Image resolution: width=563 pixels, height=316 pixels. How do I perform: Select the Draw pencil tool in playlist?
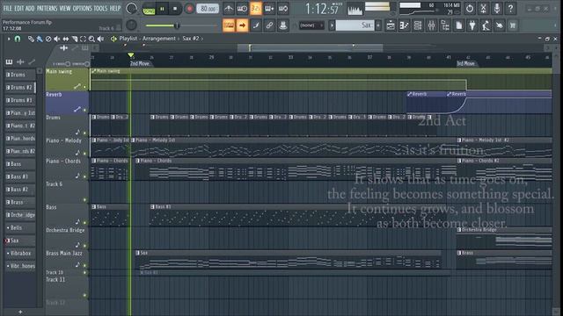32,39
